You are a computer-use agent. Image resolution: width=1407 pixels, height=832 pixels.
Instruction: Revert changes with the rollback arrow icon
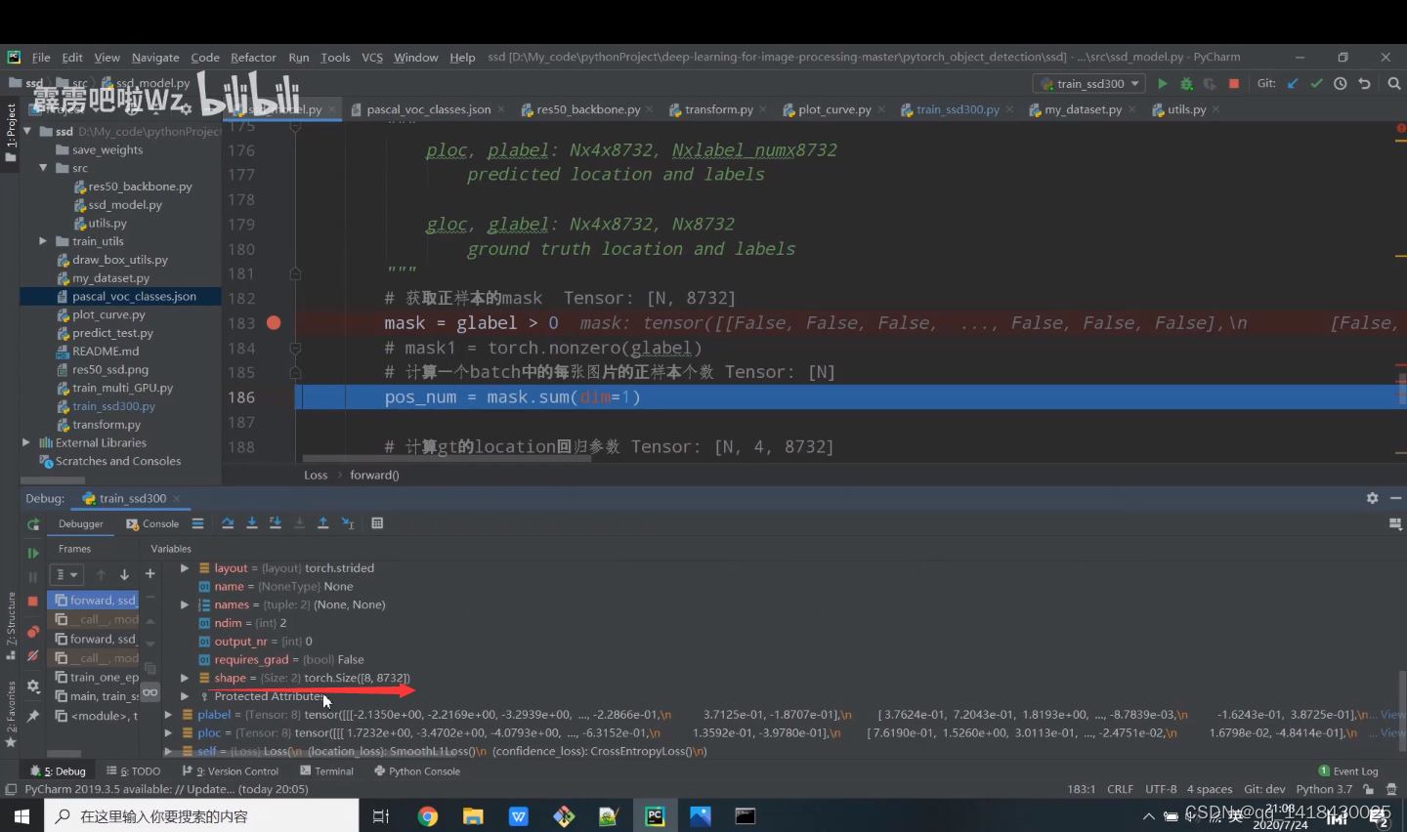pyautogui.click(x=1364, y=84)
